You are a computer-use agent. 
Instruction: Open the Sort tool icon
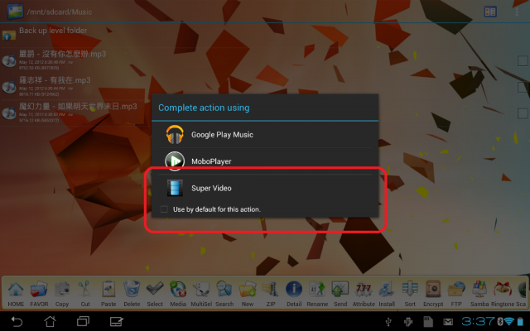(x=410, y=293)
